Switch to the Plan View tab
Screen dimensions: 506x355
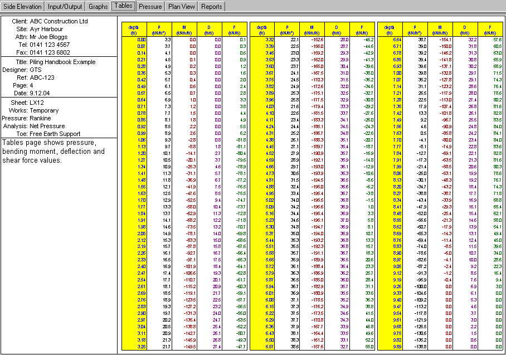[x=182, y=7]
